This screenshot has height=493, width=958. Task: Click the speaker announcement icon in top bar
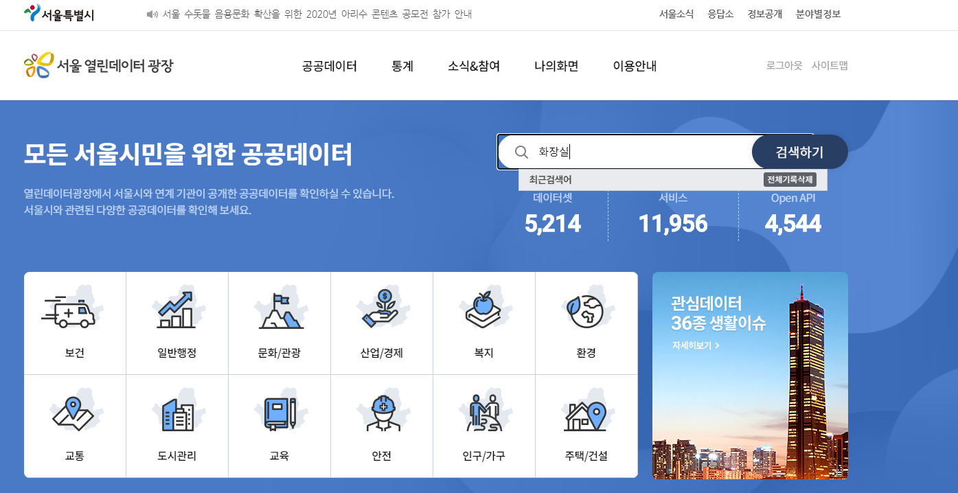pyautogui.click(x=152, y=14)
